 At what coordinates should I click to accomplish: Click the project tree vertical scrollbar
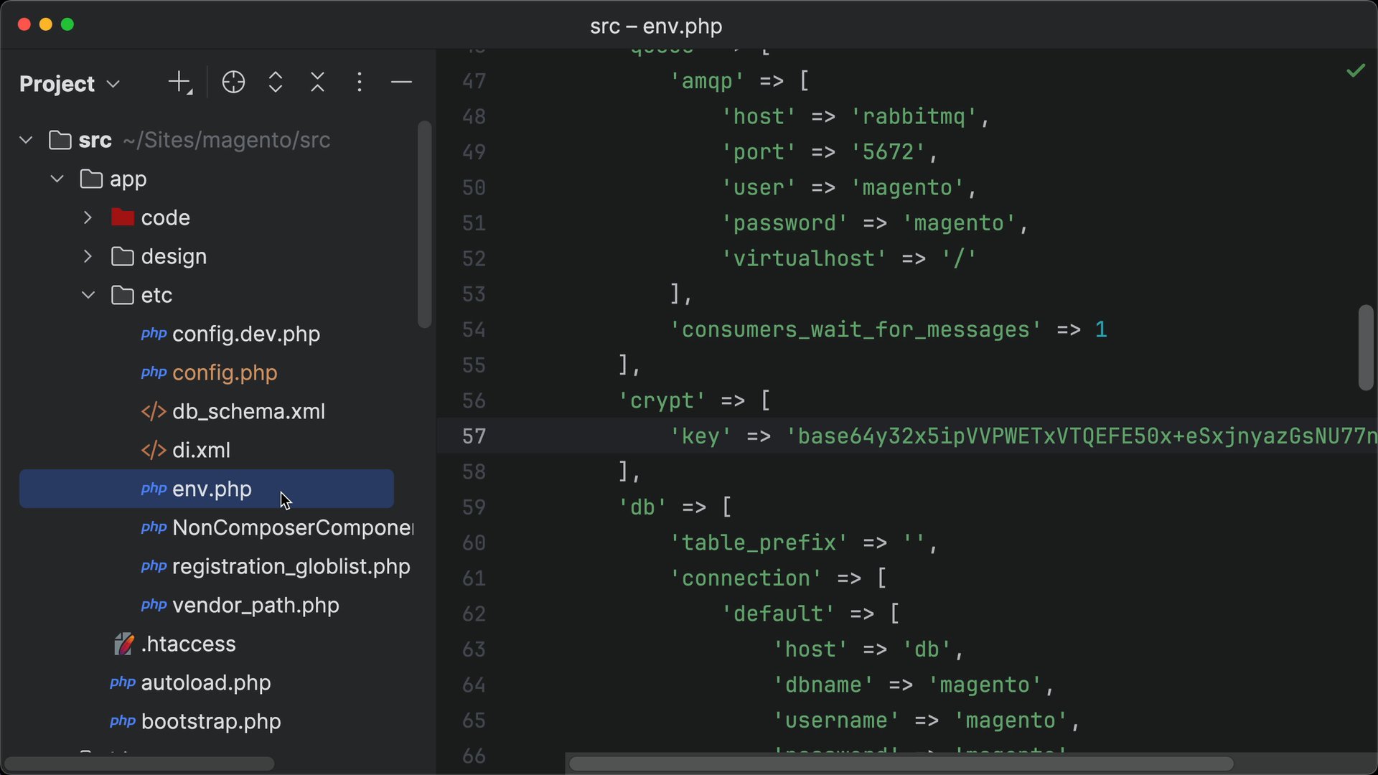424,224
